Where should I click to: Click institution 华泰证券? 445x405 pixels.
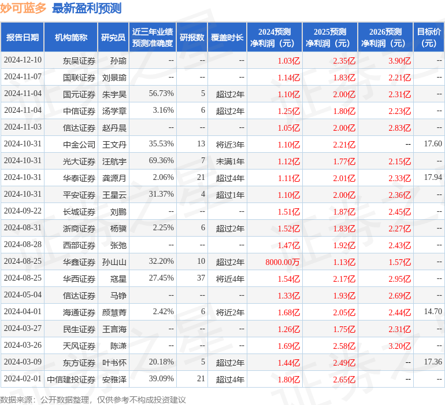pyautogui.click(x=79, y=178)
